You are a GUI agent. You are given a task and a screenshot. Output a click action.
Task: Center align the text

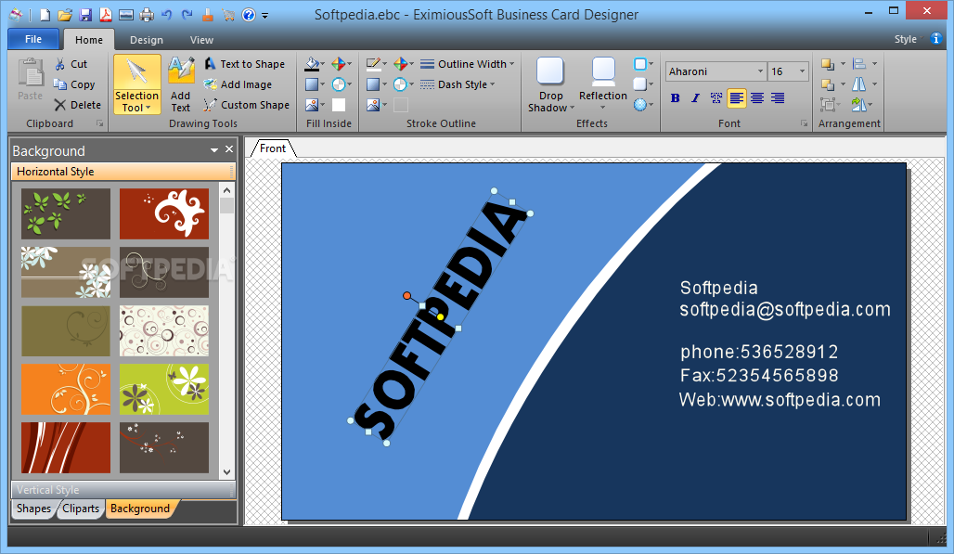tap(757, 98)
